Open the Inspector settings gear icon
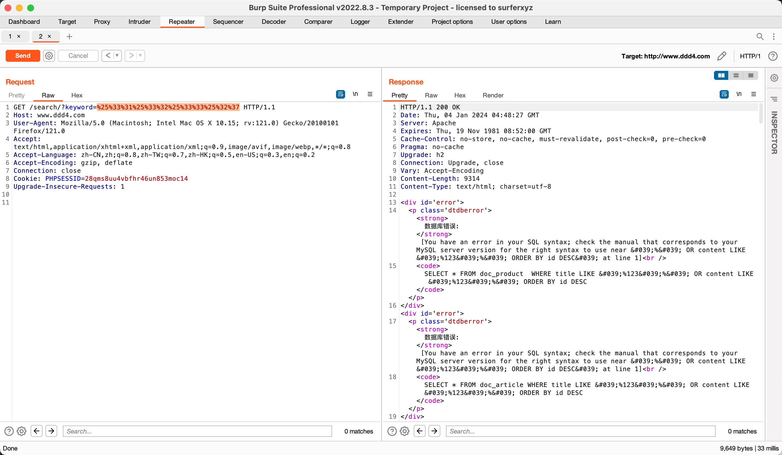The image size is (782, 455). pos(774,78)
